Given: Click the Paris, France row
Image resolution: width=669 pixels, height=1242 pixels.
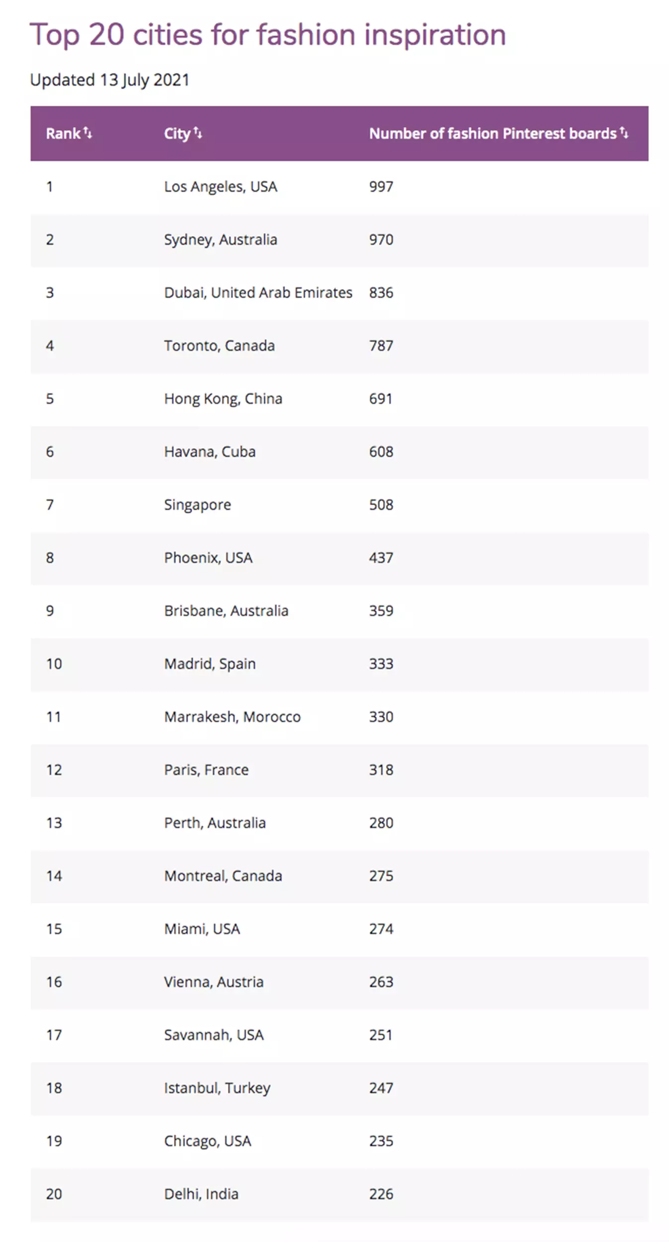Looking at the screenshot, I should [339, 771].
